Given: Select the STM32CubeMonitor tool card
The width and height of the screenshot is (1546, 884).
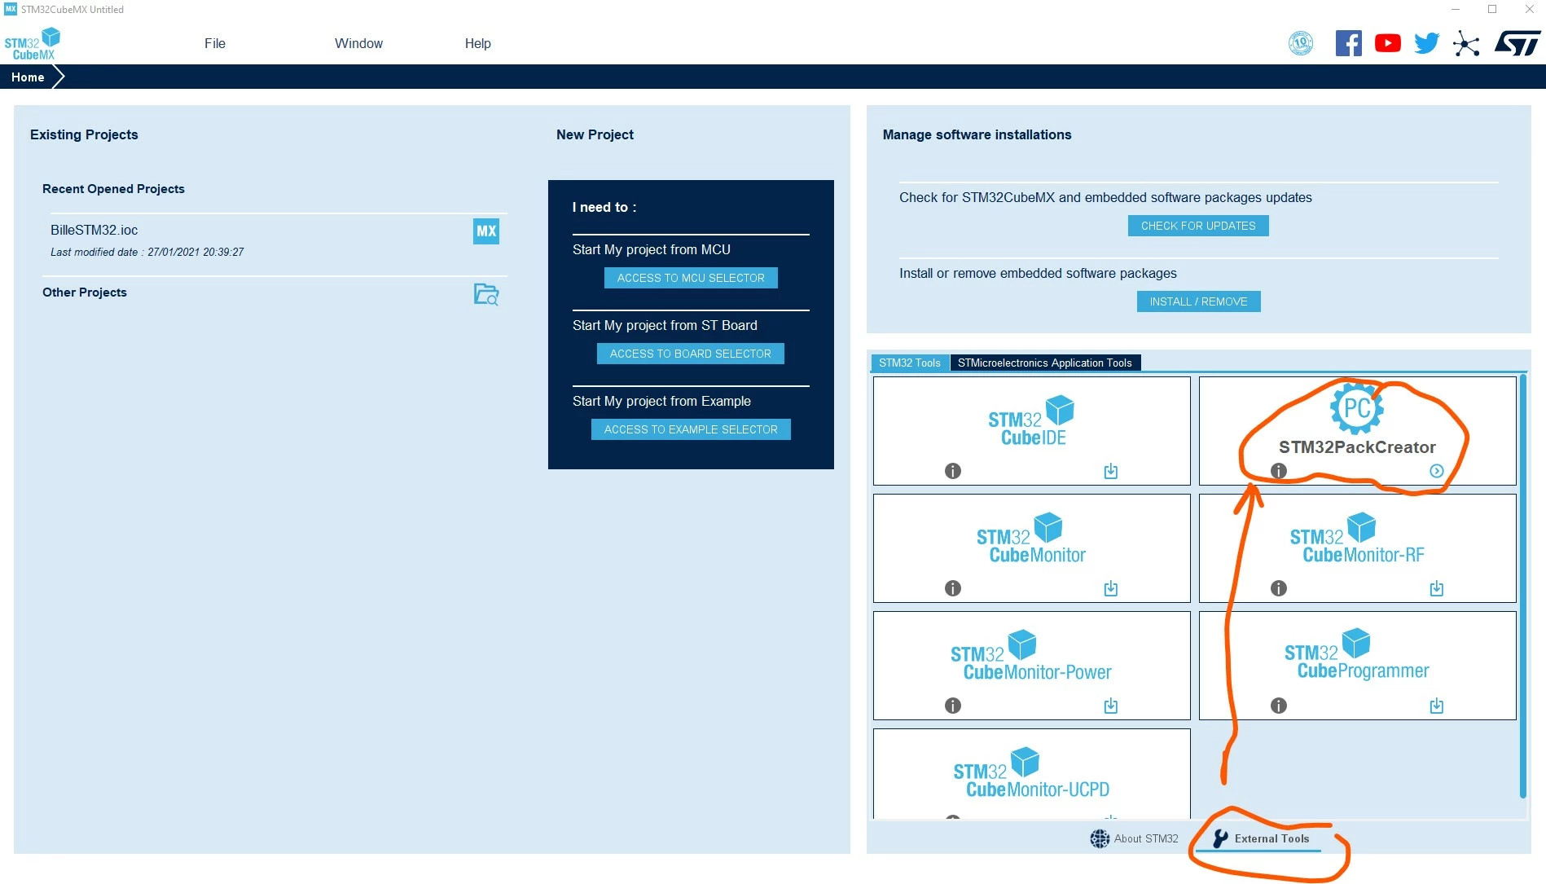Looking at the screenshot, I should tap(1032, 548).
